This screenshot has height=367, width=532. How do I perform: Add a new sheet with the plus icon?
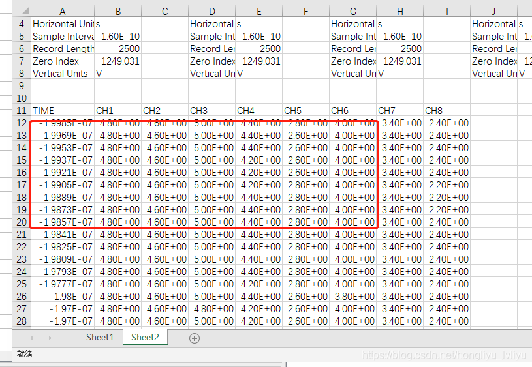click(195, 338)
